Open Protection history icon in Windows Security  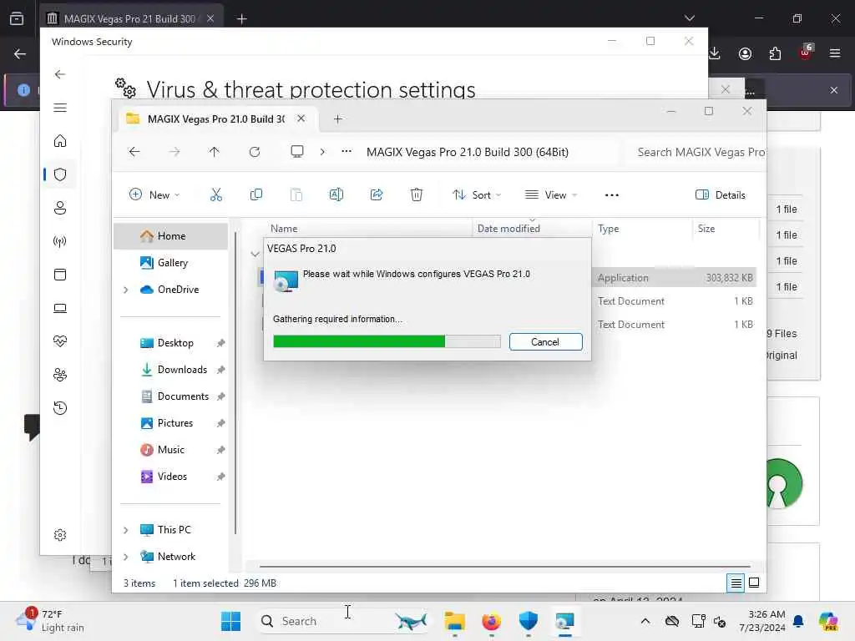pyautogui.click(x=60, y=408)
